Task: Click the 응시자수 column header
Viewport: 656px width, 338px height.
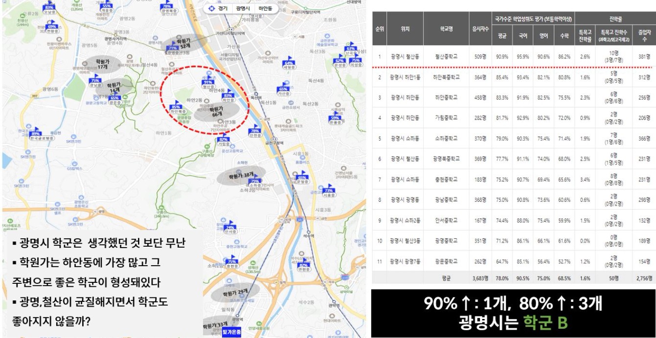Action: [480, 29]
